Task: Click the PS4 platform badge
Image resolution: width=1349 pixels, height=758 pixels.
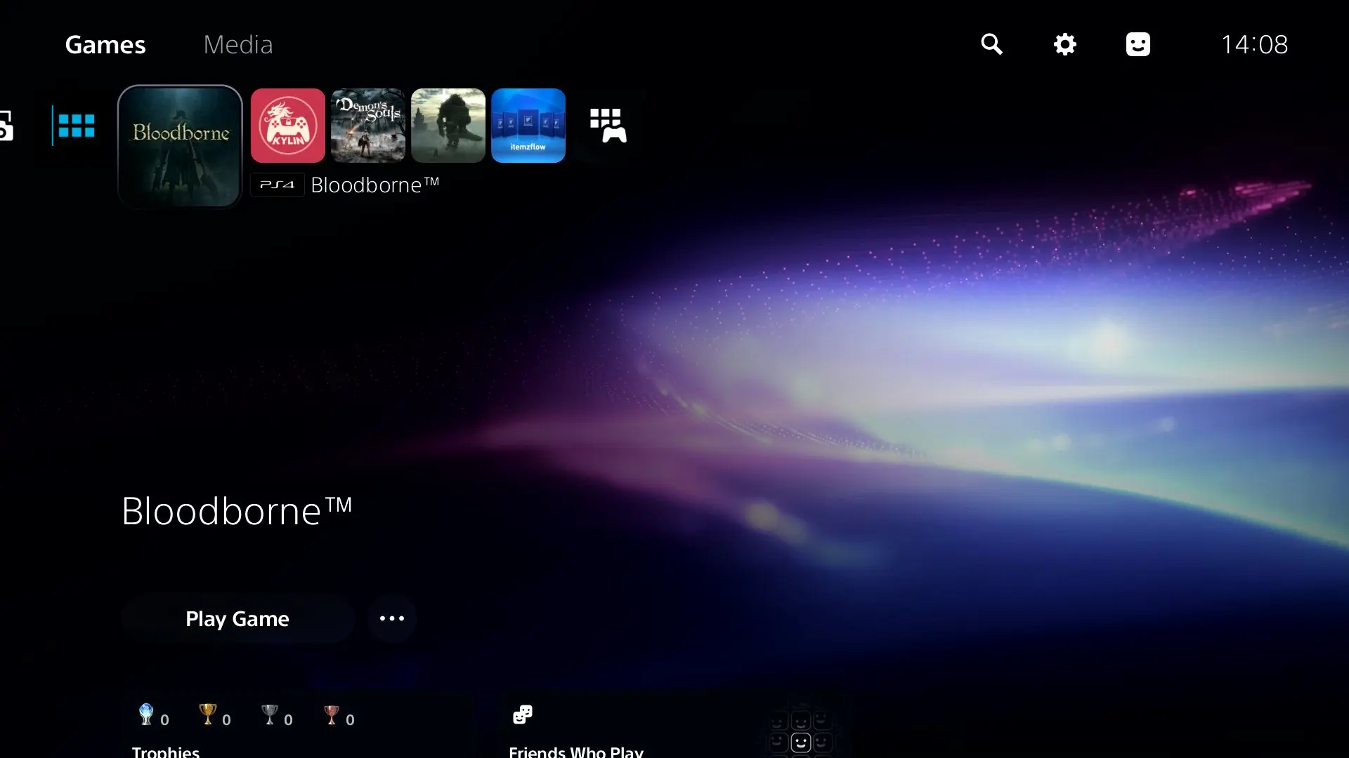Action: (x=278, y=185)
